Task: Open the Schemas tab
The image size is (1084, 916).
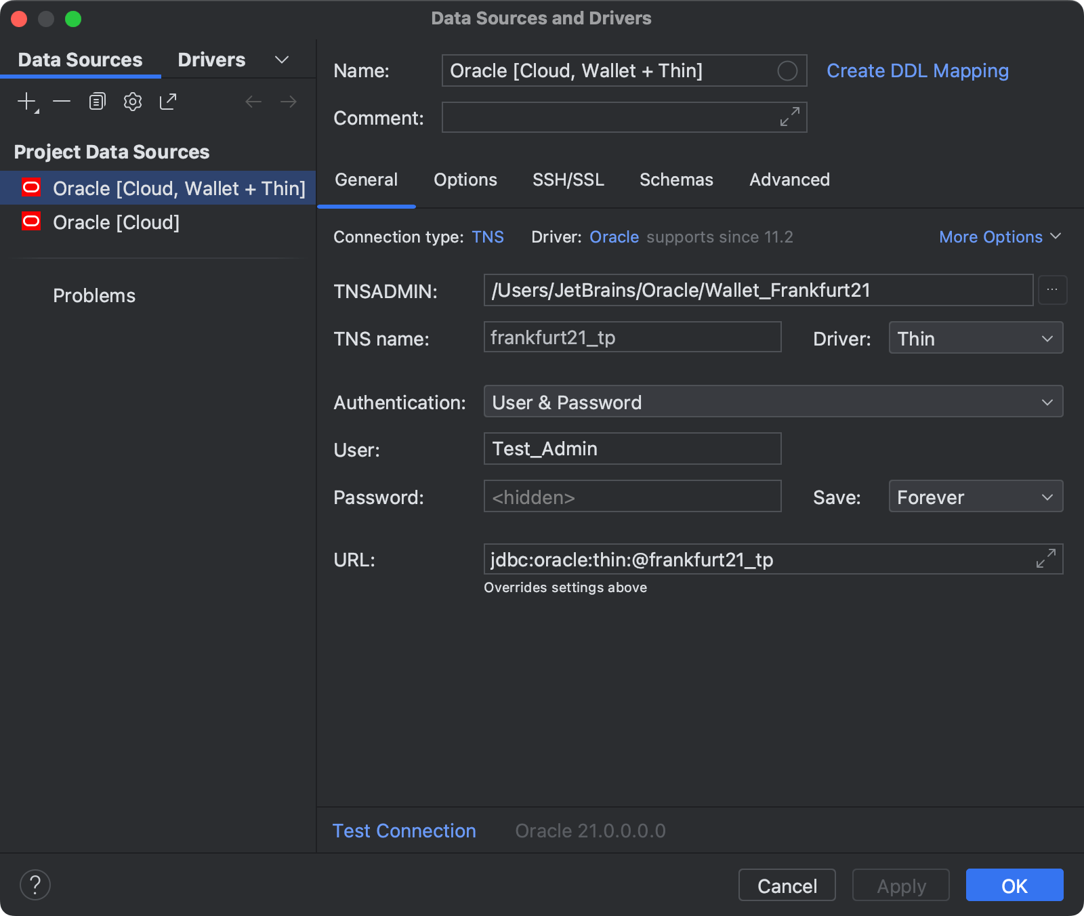Action: pos(675,180)
